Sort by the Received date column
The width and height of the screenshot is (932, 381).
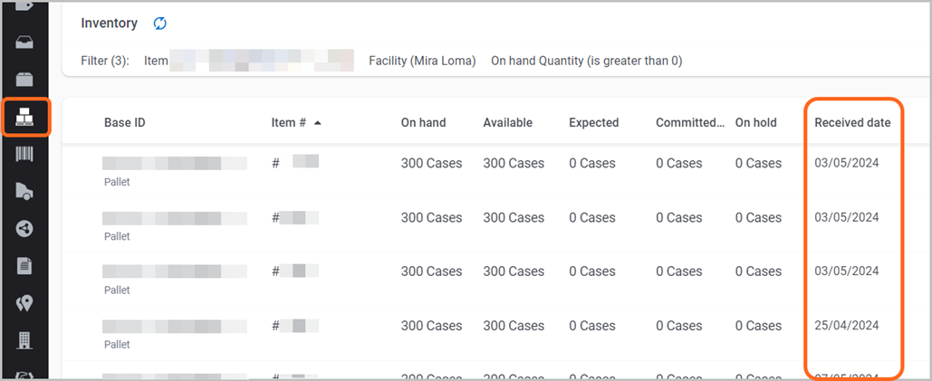[x=852, y=123]
